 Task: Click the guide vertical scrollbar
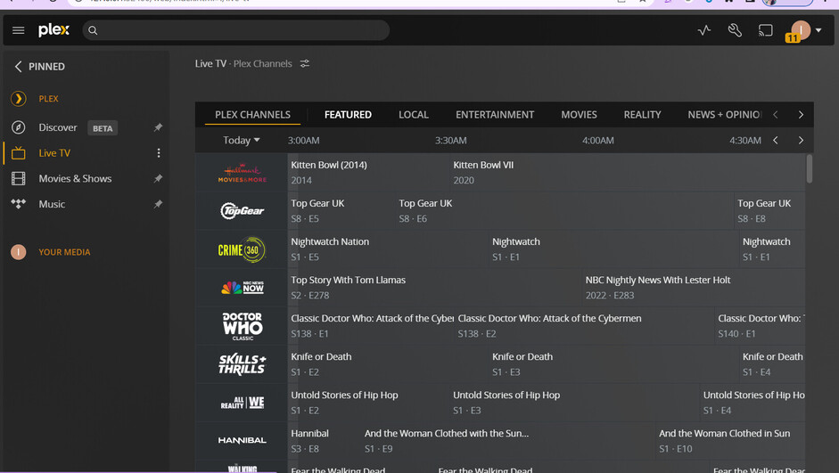click(809, 169)
